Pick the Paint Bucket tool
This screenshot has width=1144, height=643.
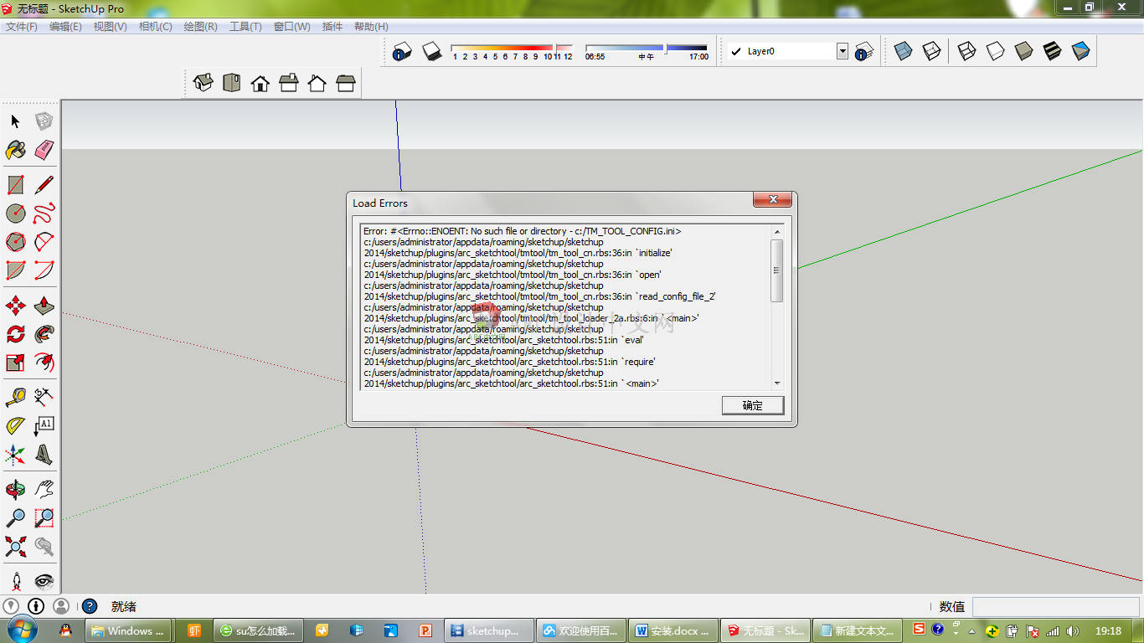tap(15, 150)
